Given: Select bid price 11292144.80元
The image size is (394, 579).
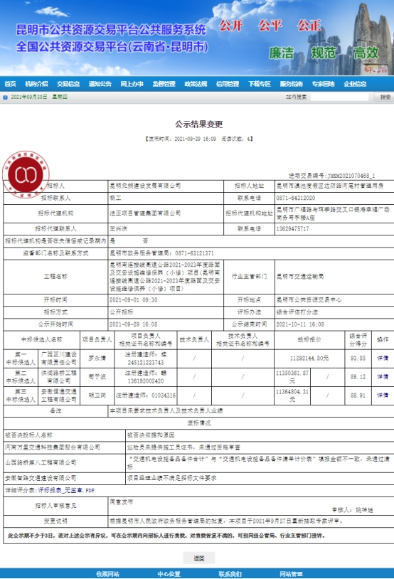Looking at the screenshot, I should 309,358.
